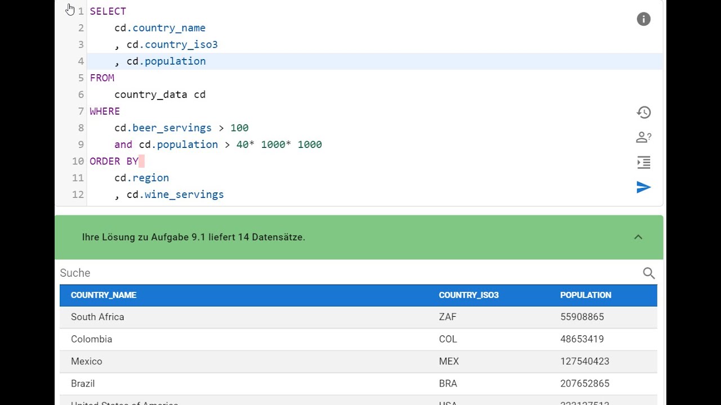Screen dimensions: 721x405
Task: Click population value 48653419
Action: click(582, 339)
